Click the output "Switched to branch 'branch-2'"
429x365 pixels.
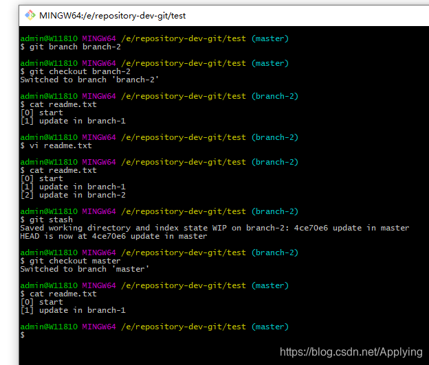coord(89,80)
